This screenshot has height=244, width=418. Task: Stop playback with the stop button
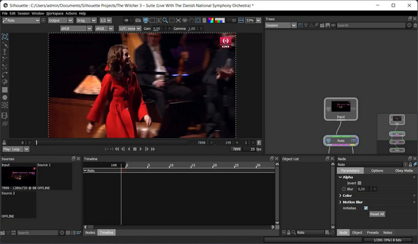tap(135, 149)
